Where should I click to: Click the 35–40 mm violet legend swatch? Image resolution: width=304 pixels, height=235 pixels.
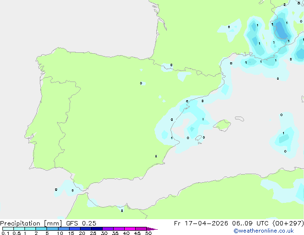pos(118,229)
